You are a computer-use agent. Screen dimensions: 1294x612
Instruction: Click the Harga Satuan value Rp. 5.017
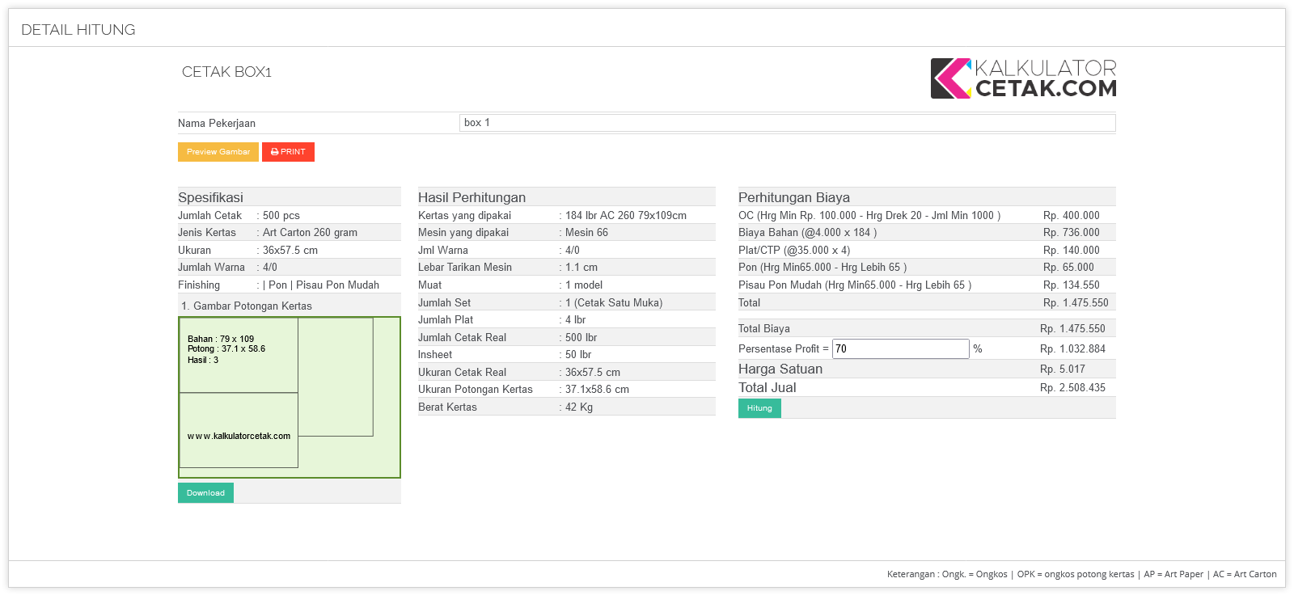1062,369
